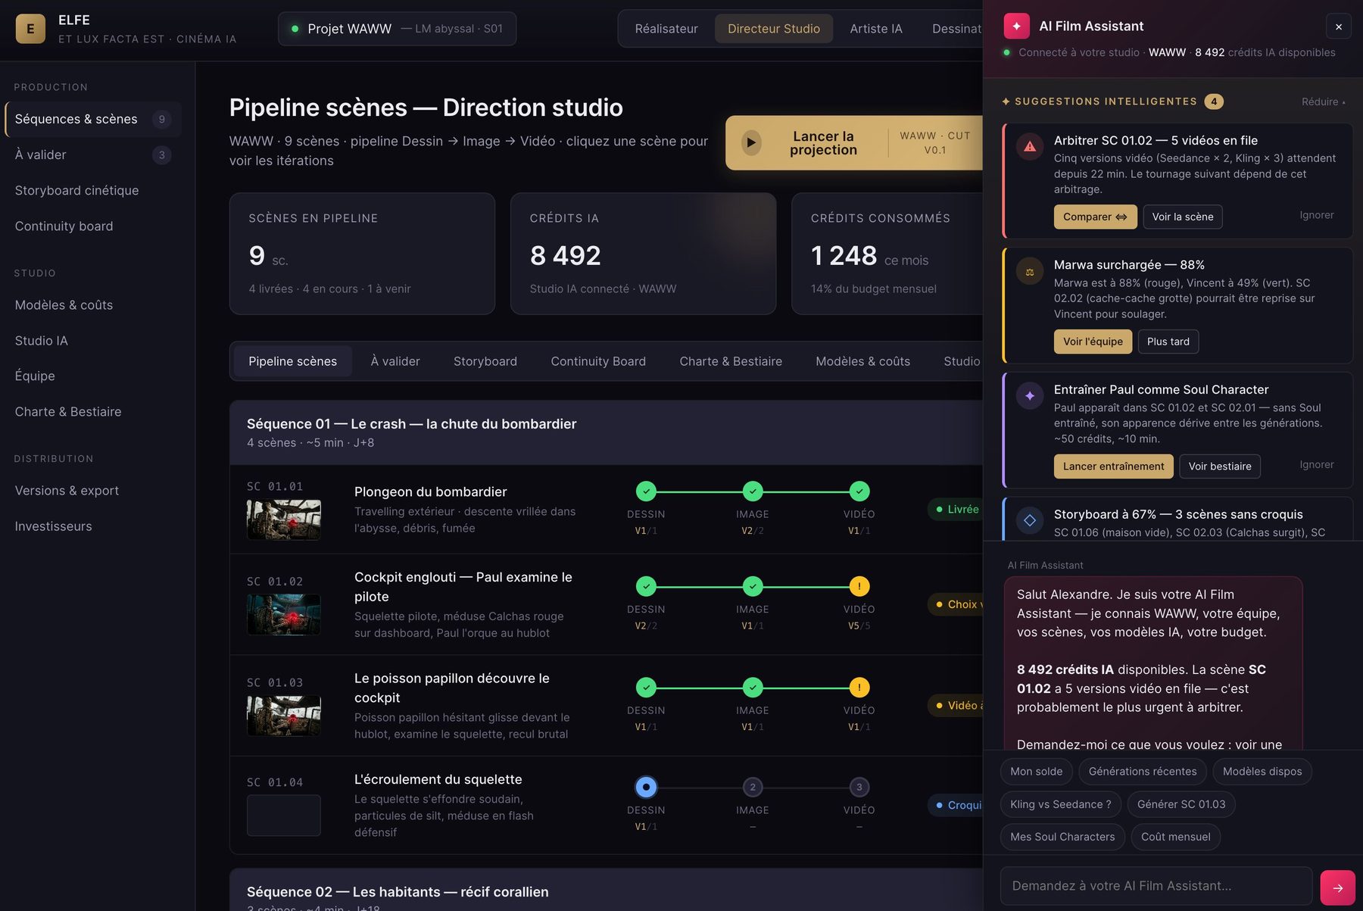Open the Modèles & coûts tab
Image resolution: width=1363 pixels, height=911 pixels.
863,361
